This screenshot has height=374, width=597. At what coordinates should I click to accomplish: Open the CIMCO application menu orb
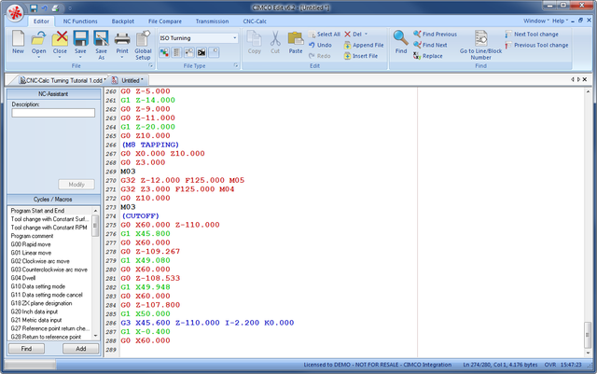click(15, 13)
